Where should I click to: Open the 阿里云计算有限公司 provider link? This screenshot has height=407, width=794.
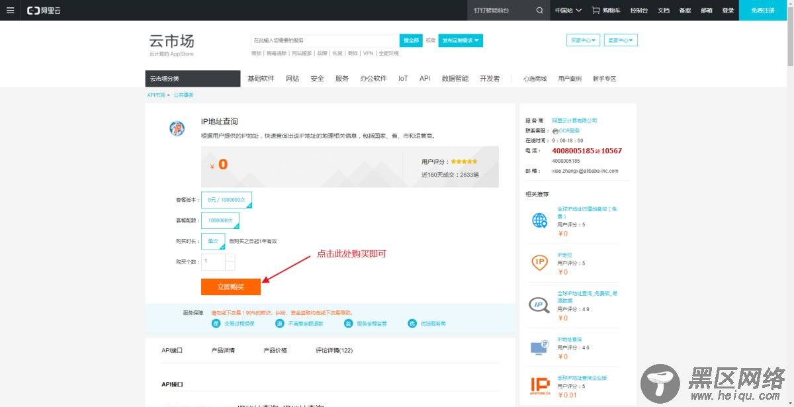tap(574, 121)
